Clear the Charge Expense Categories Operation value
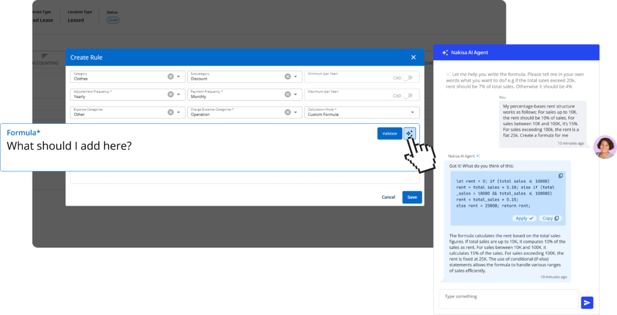 [287, 112]
